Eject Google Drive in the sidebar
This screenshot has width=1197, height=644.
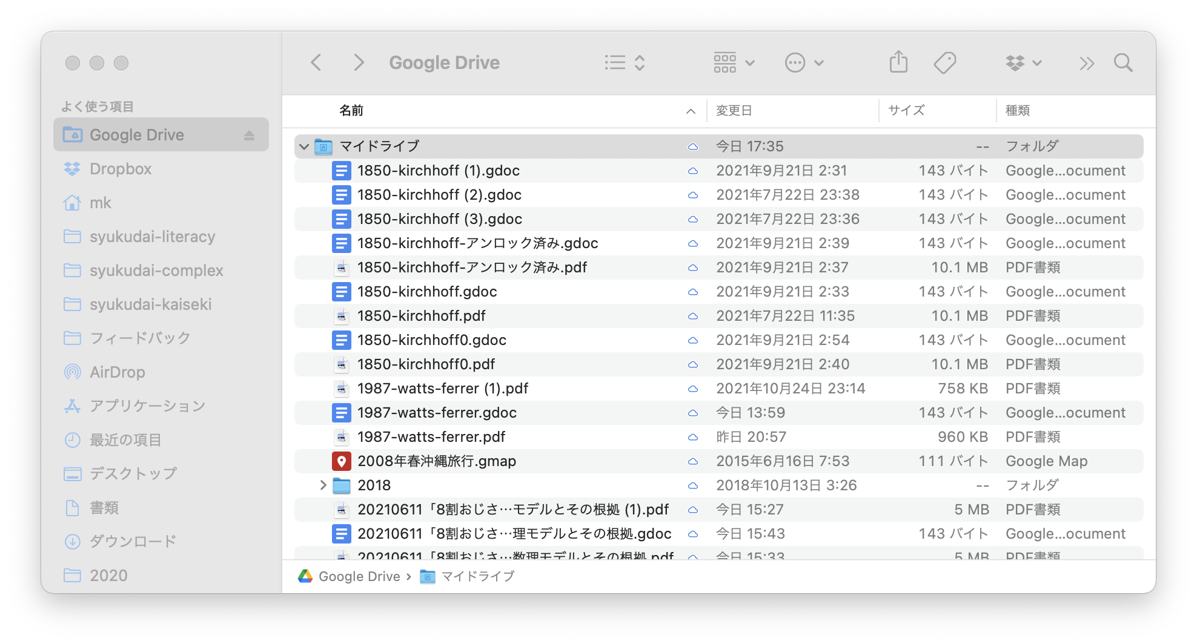click(249, 135)
